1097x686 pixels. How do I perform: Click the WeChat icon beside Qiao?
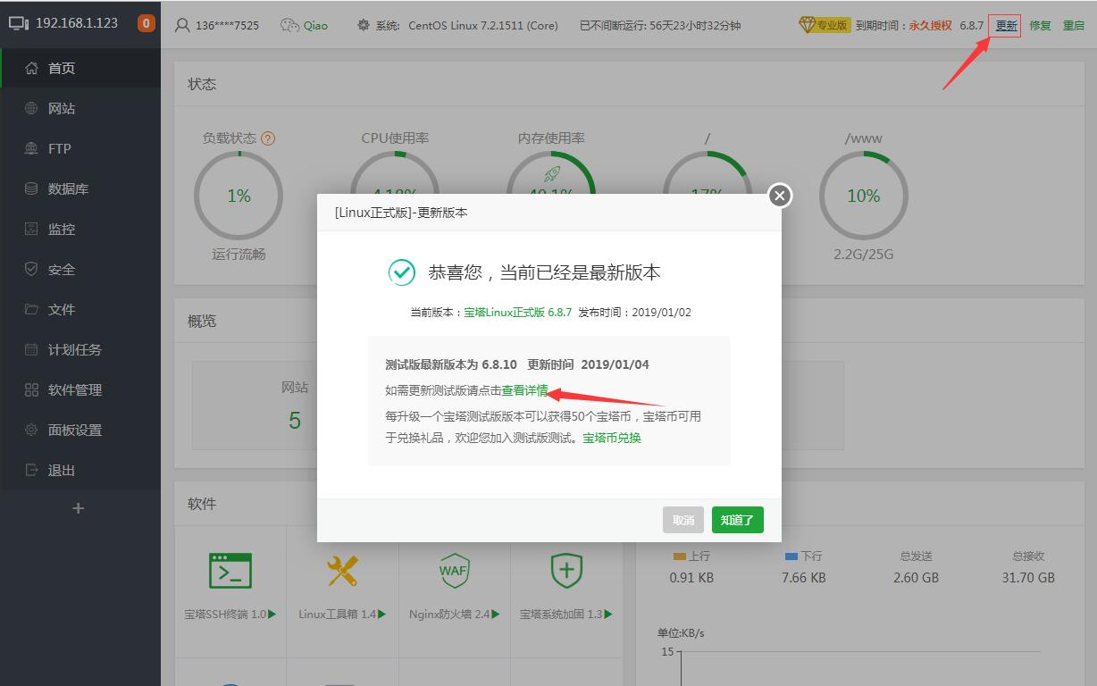[289, 25]
